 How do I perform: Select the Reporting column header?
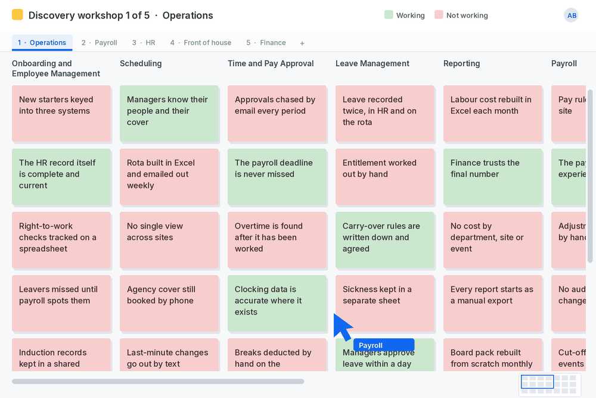pos(461,63)
